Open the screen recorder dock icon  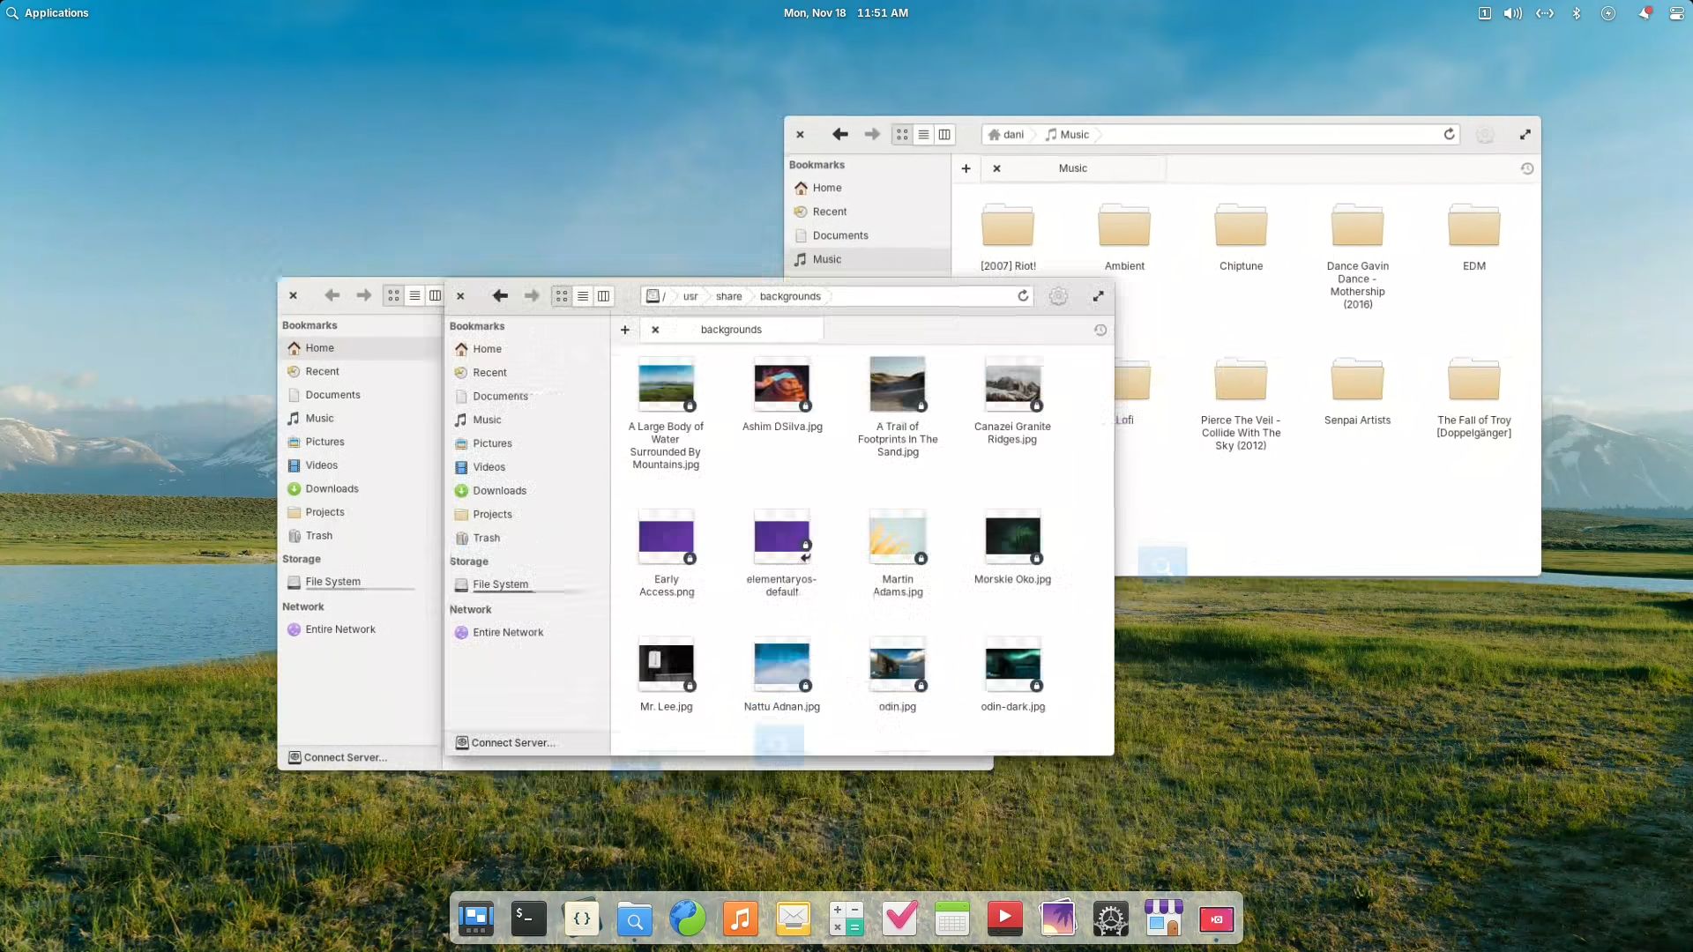click(x=1217, y=919)
